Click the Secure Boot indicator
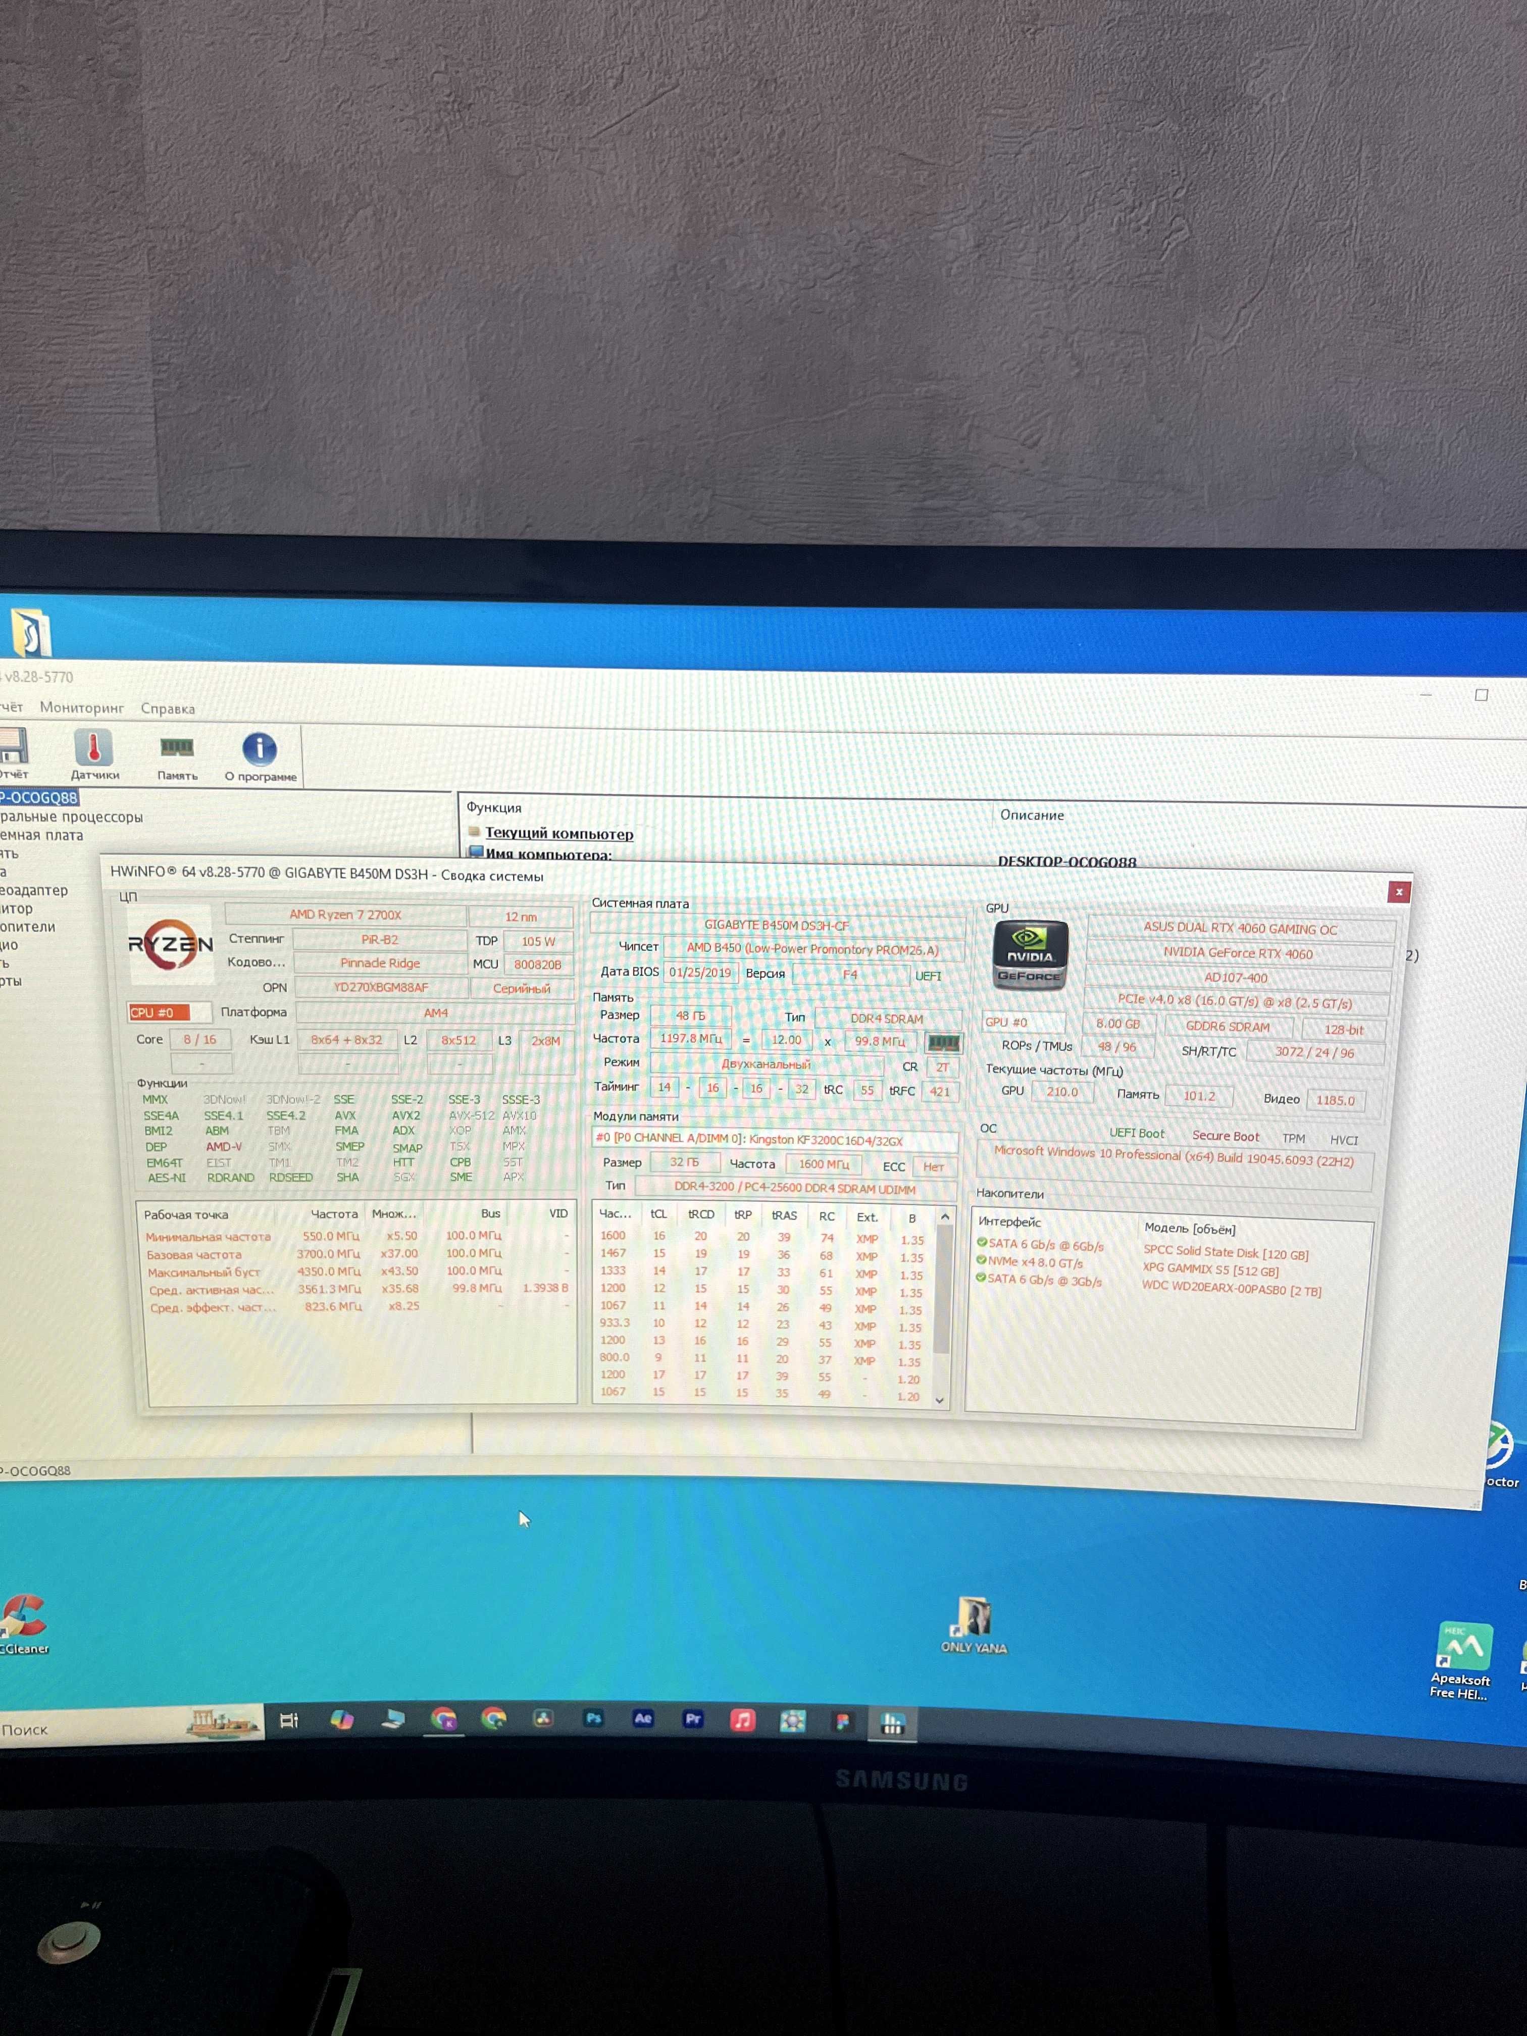The image size is (1527, 2036). [x=1225, y=1136]
